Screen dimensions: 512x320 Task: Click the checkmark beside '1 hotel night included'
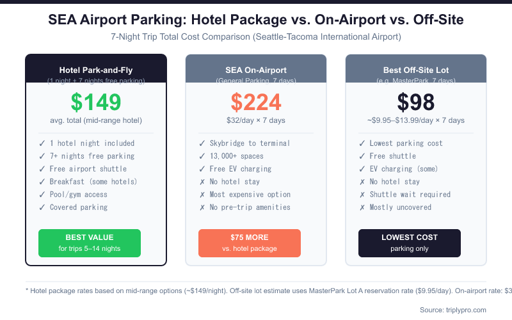click(42, 143)
